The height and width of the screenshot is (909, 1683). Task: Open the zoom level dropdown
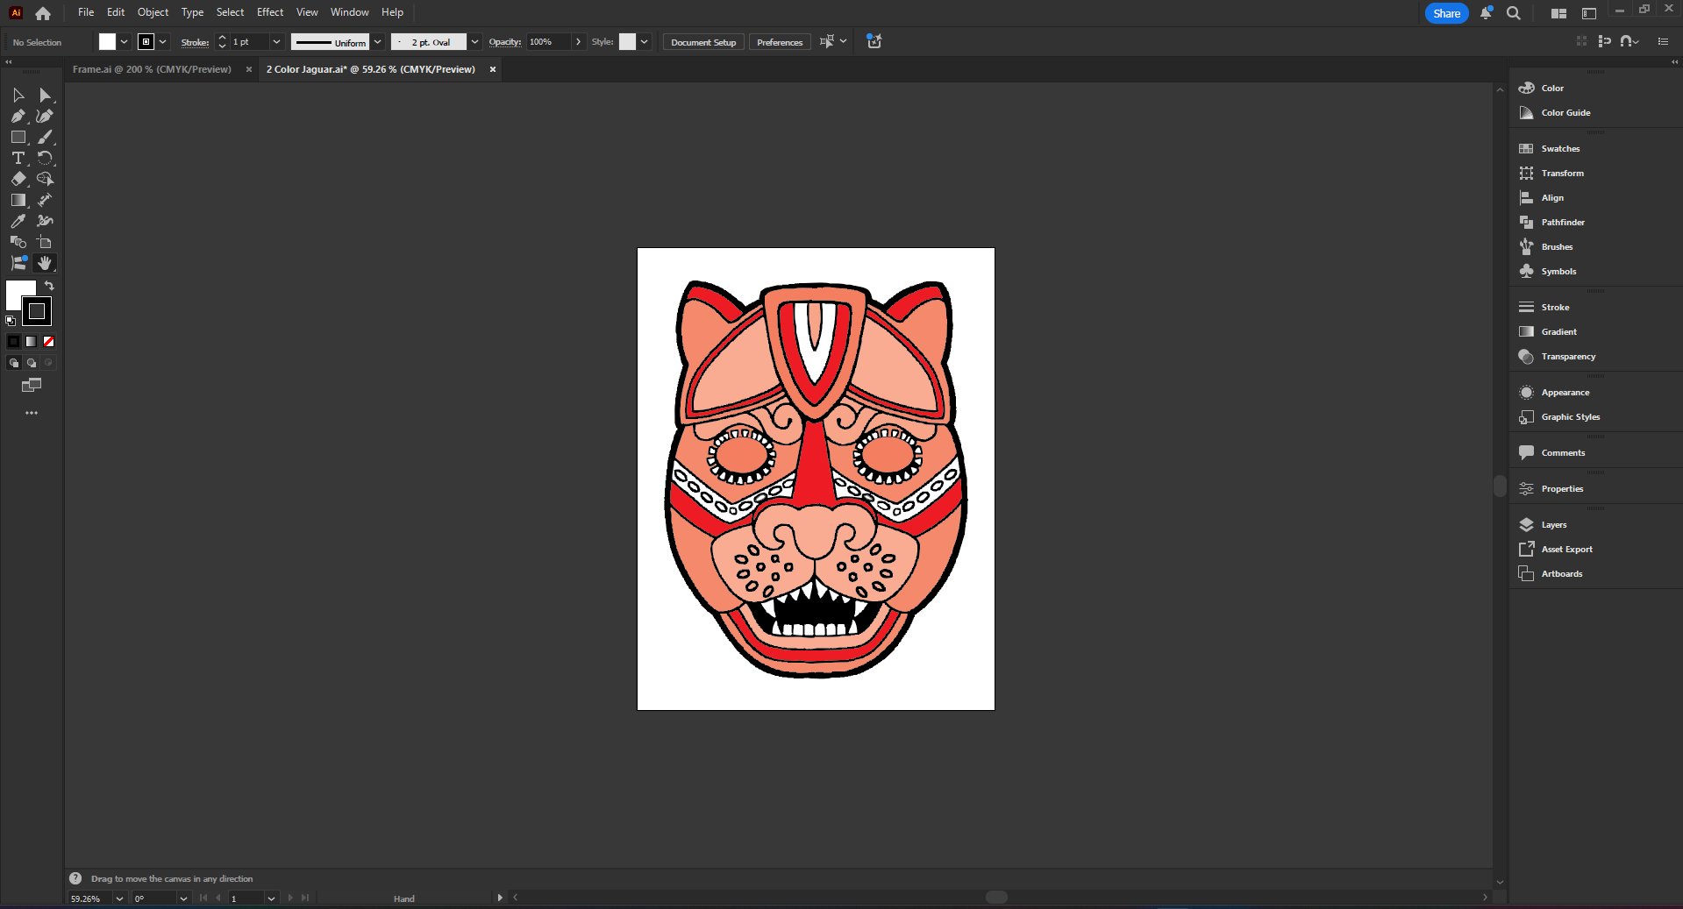pos(119,898)
